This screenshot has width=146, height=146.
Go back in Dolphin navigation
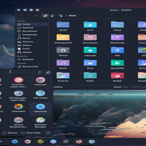pyautogui.click(x=21, y=16)
